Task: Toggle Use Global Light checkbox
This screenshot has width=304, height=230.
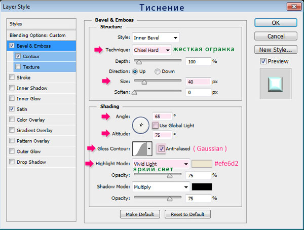Action: coord(155,126)
